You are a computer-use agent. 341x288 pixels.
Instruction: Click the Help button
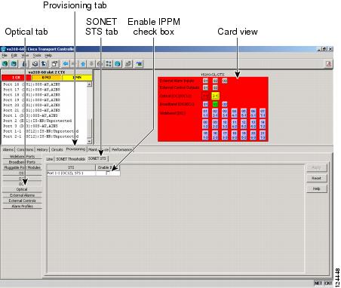coord(316,188)
